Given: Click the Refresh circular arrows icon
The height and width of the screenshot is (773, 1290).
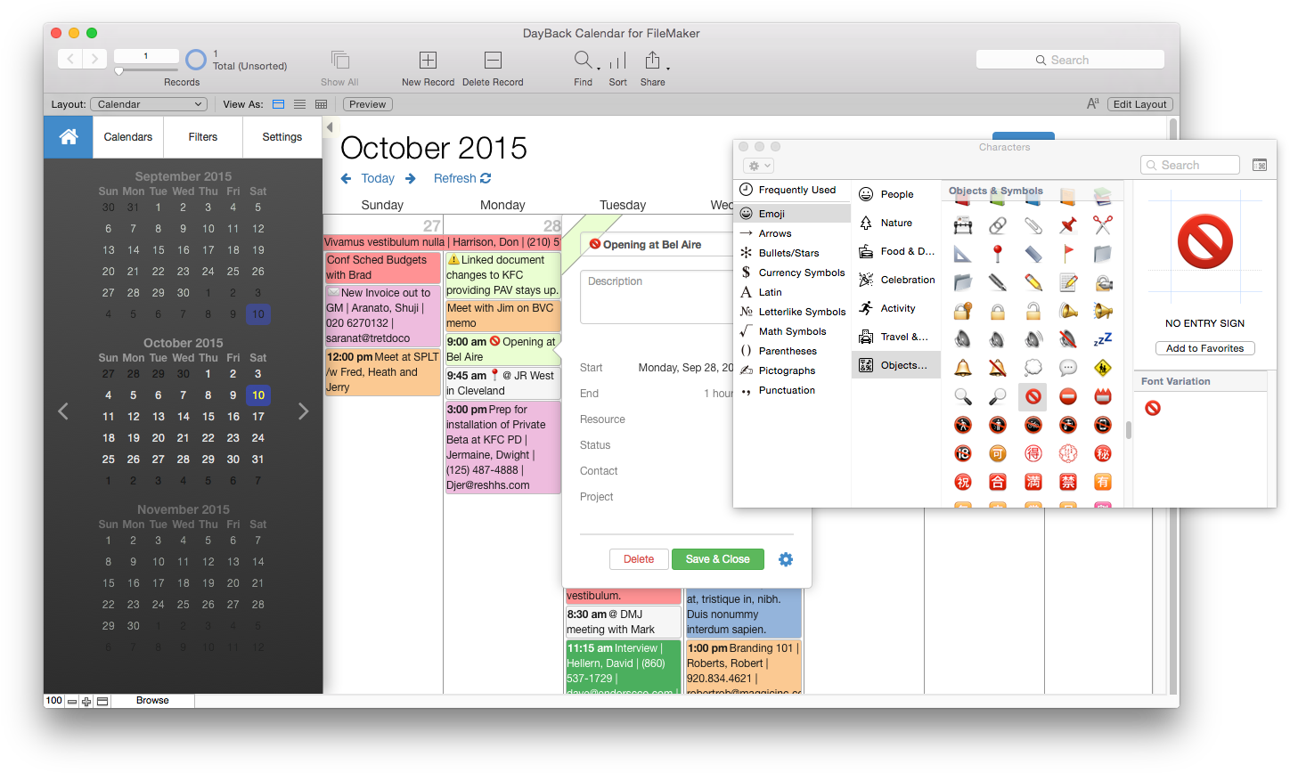Looking at the screenshot, I should point(486,178).
